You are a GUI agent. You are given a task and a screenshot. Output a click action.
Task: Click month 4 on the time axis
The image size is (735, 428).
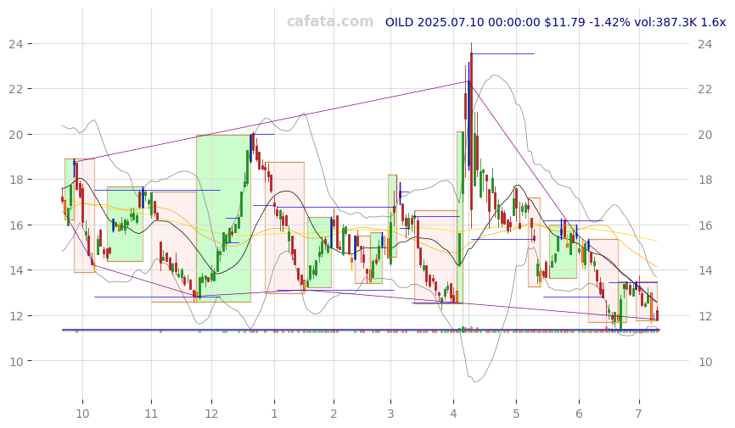tap(453, 414)
